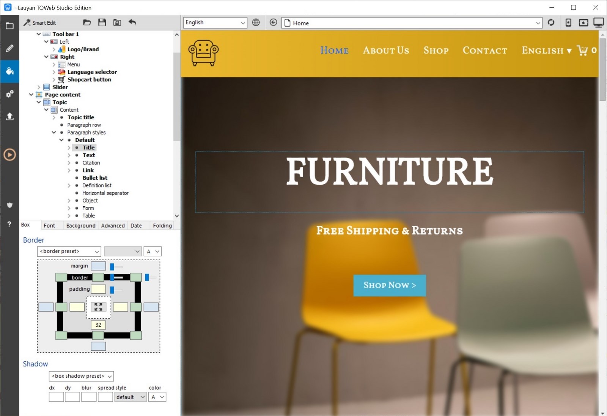This screenshot has width=607, height=416.
Task: Switch to the Font tab
Action: [x=49, y=225]
